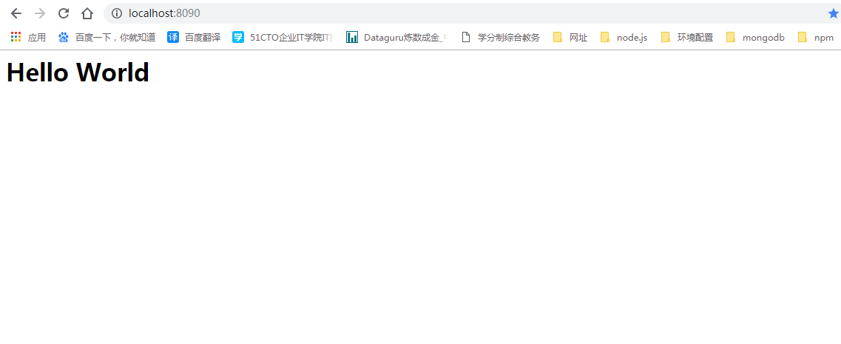Expand the node.js bookmark folder
The height and width of the screenshot is (344, 841).
coord(624,37)
